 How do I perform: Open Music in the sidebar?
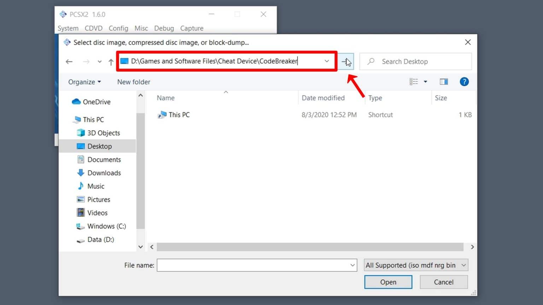click(90, 186)
